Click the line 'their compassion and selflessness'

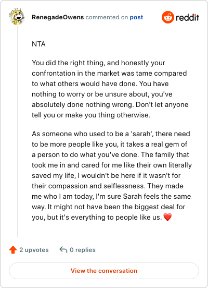108,186
